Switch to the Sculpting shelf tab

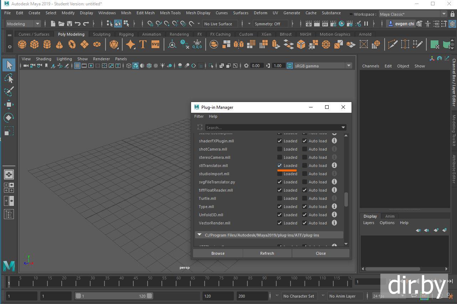click(x=102, y=34)
